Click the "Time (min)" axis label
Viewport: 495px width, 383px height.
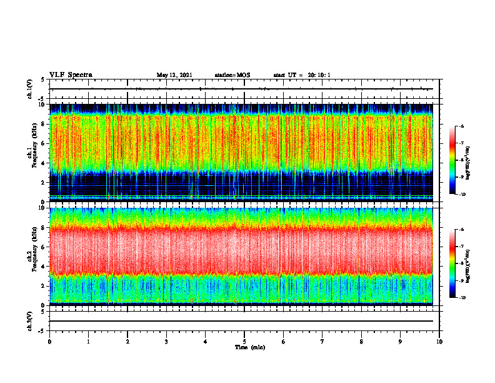click(x=250, y=347)
